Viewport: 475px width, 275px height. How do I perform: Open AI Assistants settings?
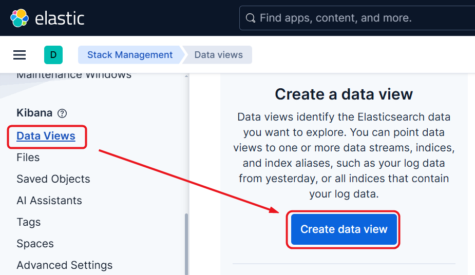tap(49, 201)
